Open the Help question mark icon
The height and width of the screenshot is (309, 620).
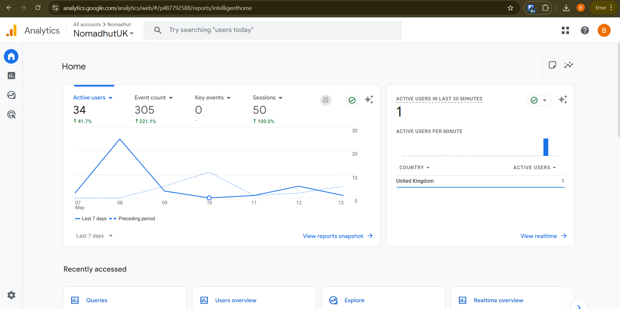(584, 30)
